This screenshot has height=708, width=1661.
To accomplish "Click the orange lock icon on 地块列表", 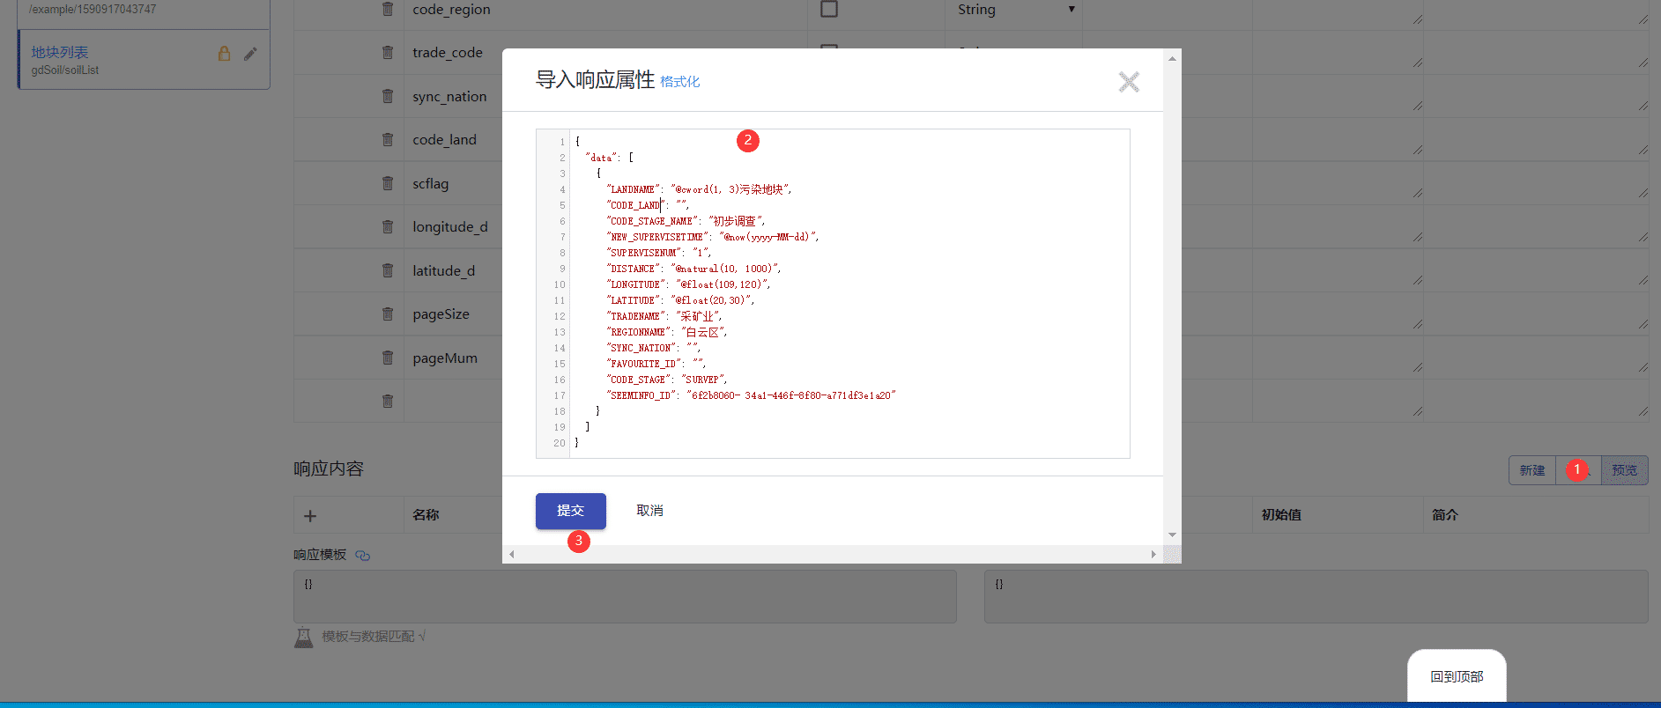I will [225, 54].
